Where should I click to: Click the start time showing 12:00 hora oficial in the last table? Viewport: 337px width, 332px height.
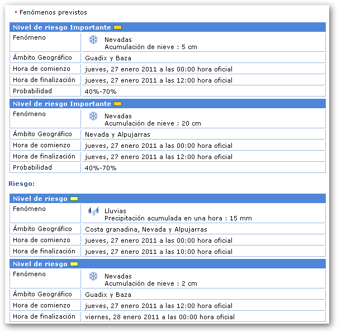click(158, 306)
